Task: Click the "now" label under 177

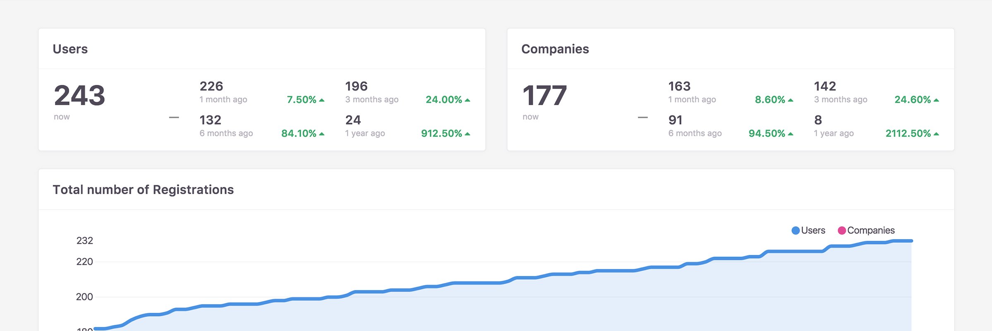Action: point(530,117)
